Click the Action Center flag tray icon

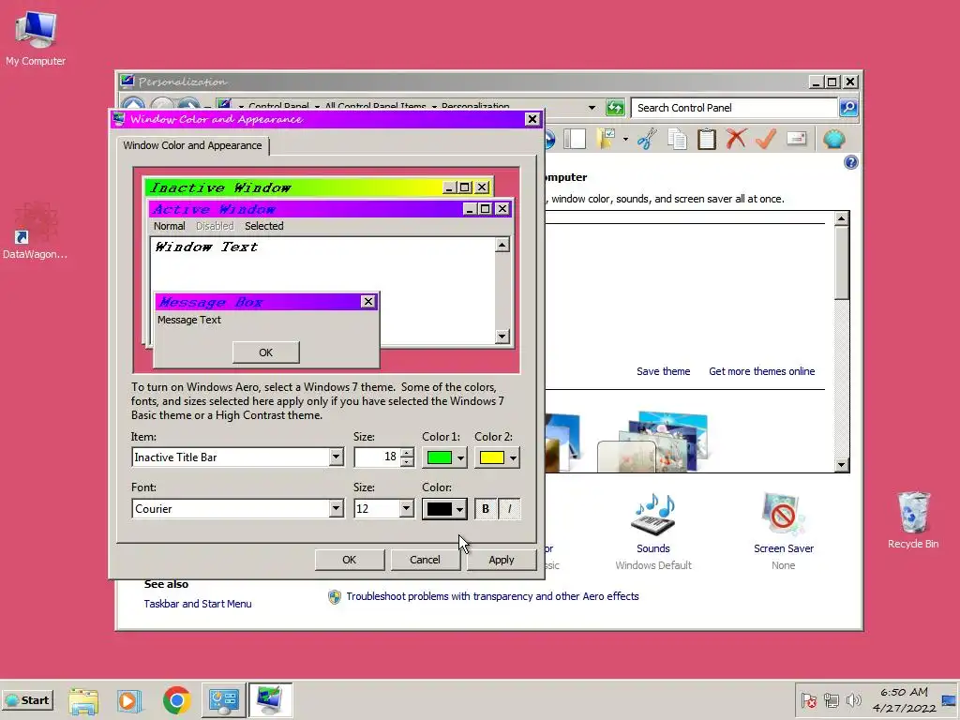(x=809, y=700)
